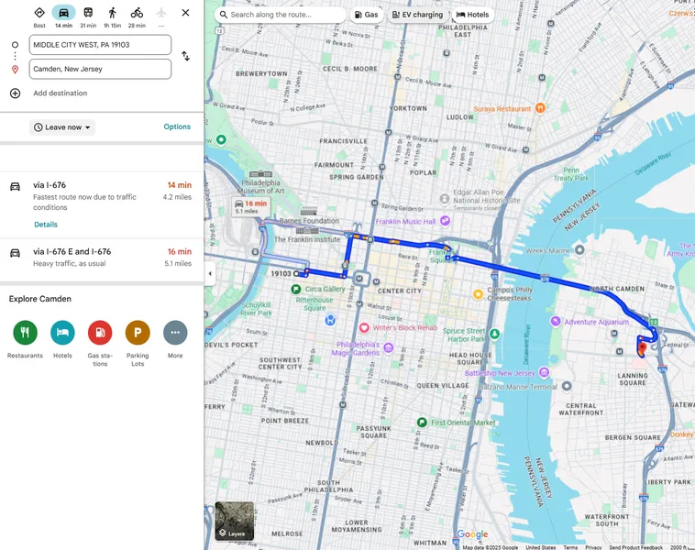This screenshot has width=695, height=550.
Task: Search along the route box
Action: coord(281,15)
